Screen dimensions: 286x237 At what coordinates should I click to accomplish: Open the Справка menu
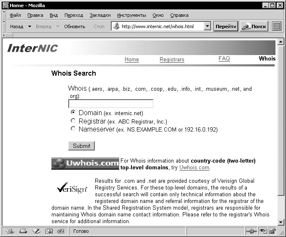(x=179, y=15)
